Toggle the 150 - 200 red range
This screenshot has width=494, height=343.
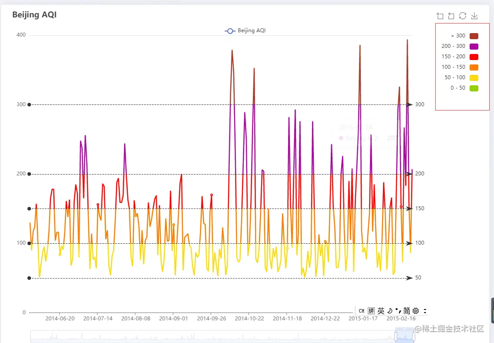click(x=460, y=57)
